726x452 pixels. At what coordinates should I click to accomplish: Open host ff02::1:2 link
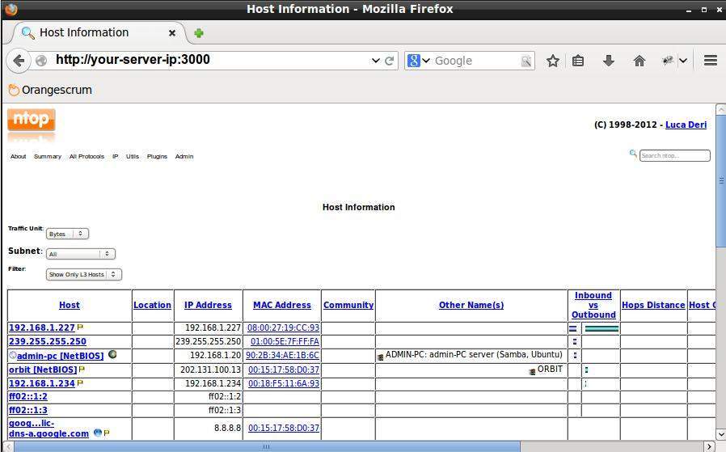[x=27, y=396]
